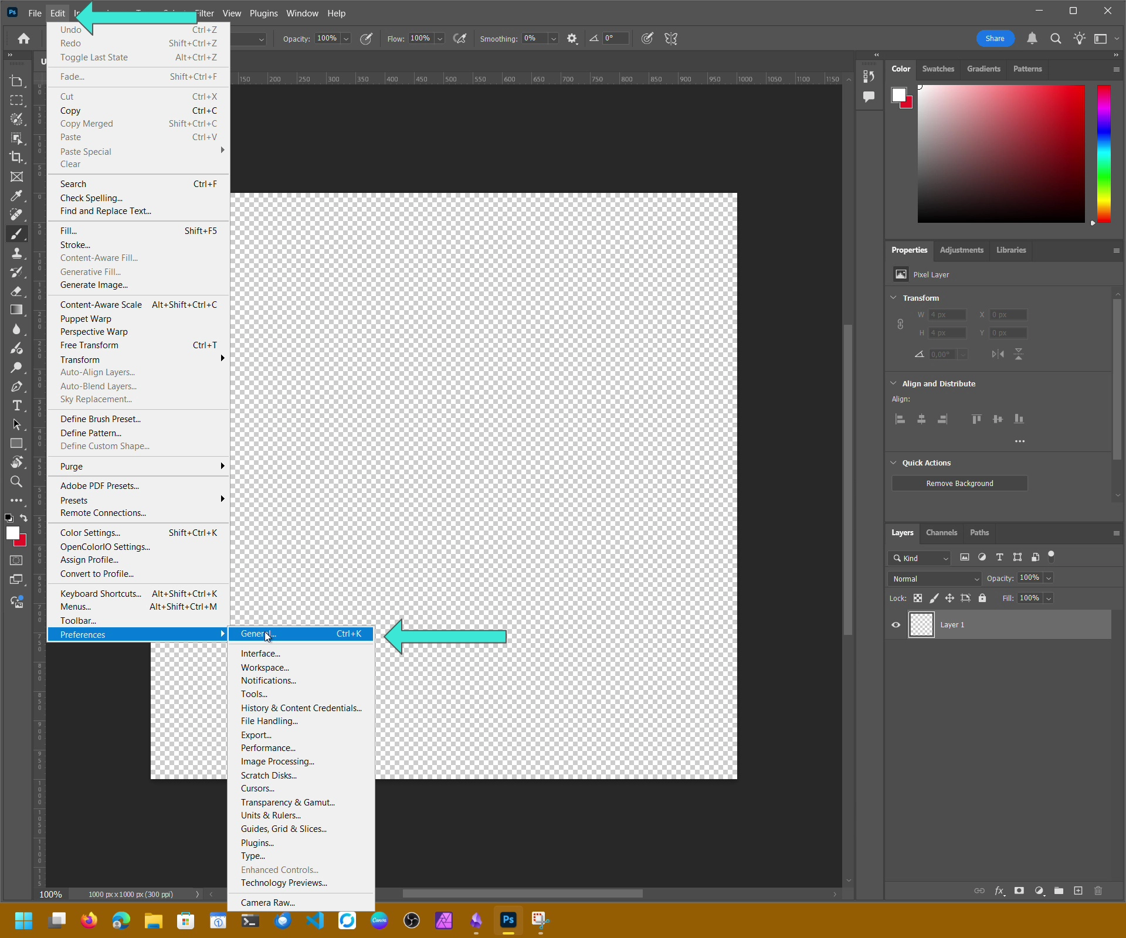1126x938 pixels.
Task: Toggle lock all padlock icon
Action: pyautogui.click(x=982, y=598)
